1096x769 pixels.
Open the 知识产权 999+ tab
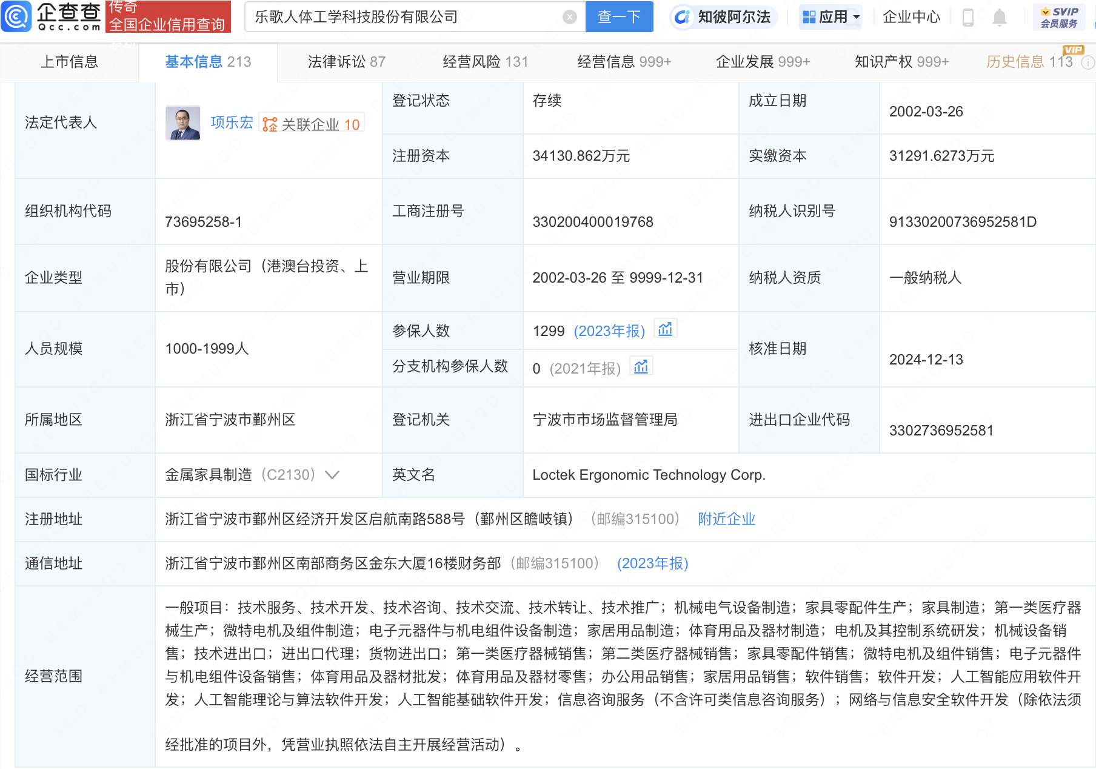click(x=902, y=62)
